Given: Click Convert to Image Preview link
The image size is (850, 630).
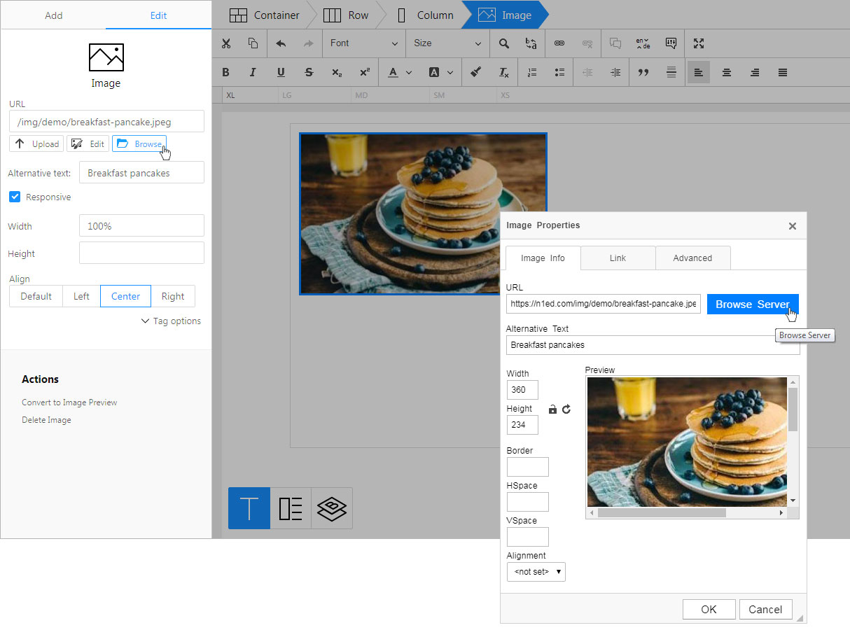Looking at the screenshot, I should (x=69, y=402).
